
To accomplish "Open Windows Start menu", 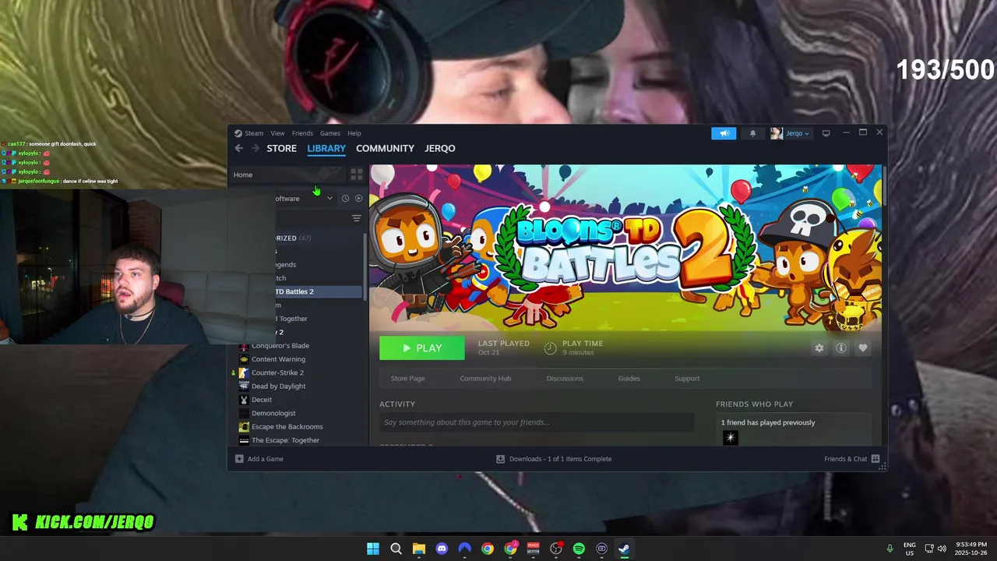I will (x=373, y=549).
